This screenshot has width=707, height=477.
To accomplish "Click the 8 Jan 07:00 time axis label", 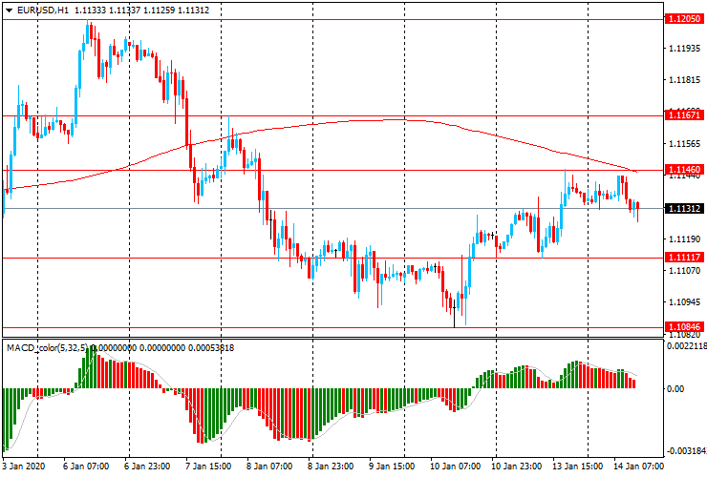I will (x=269, y=466).
